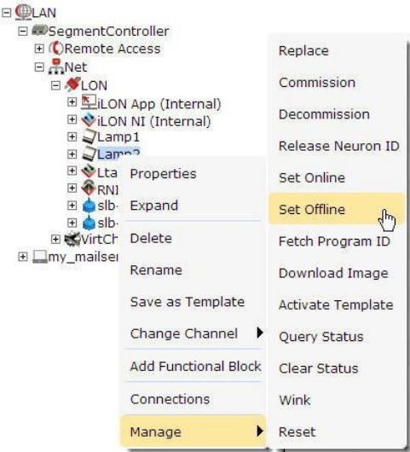Click the Remote Access phone icon

[55, 48]
